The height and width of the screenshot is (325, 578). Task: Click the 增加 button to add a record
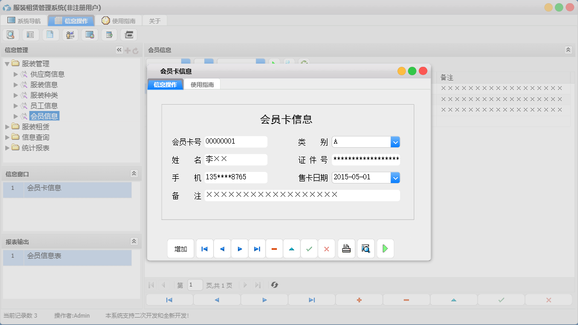[x=181, y=248]
